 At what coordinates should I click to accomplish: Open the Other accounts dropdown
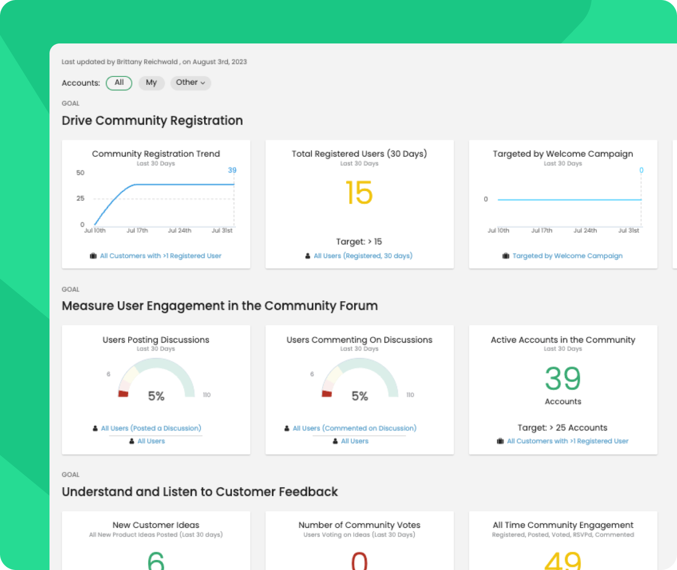click(x=190, y=83)
